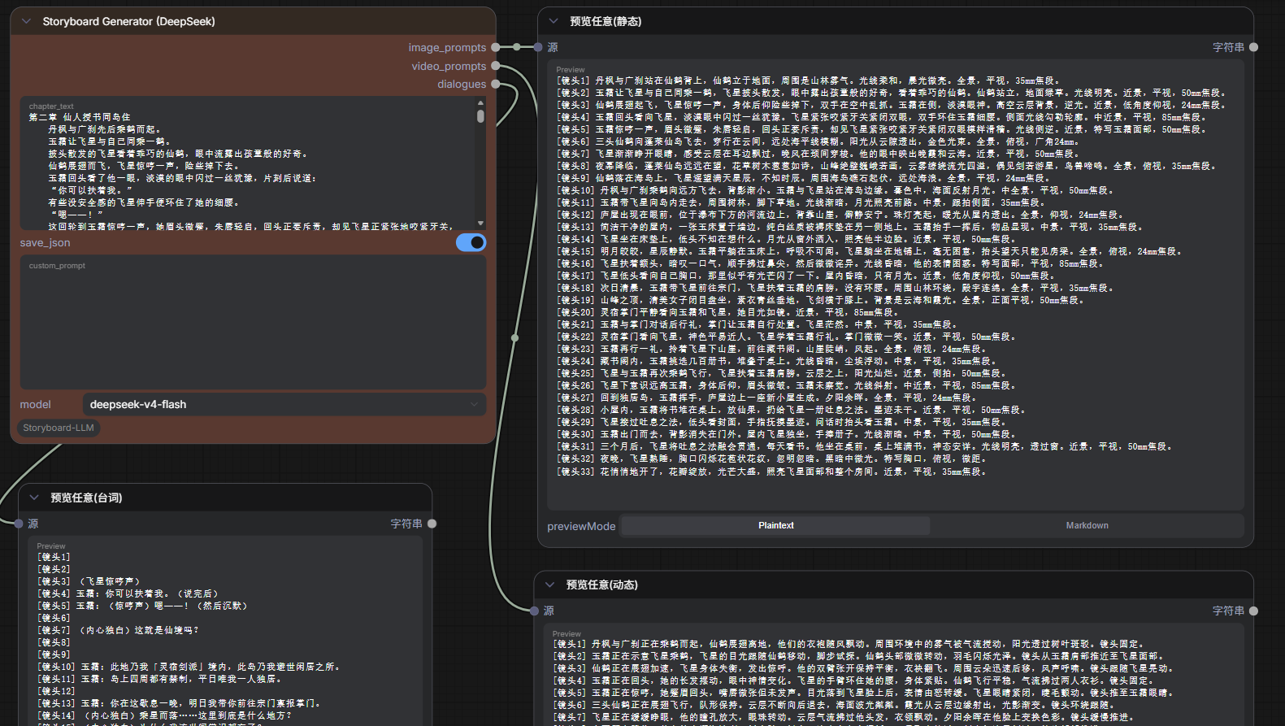
Task: Click the chapter_text scroll down arrow
Action: pos(480,223)
